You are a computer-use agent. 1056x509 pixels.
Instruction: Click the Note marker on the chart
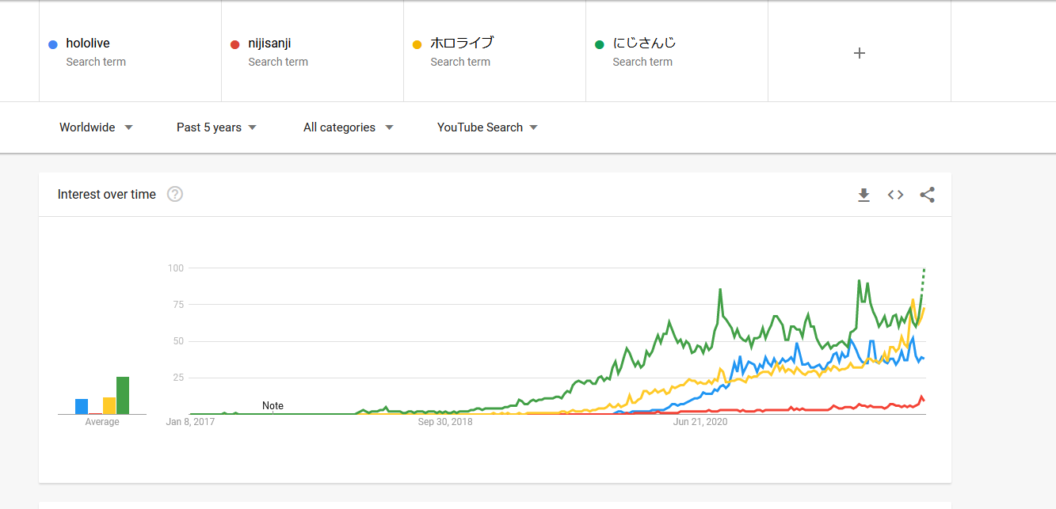coord(273,406)
